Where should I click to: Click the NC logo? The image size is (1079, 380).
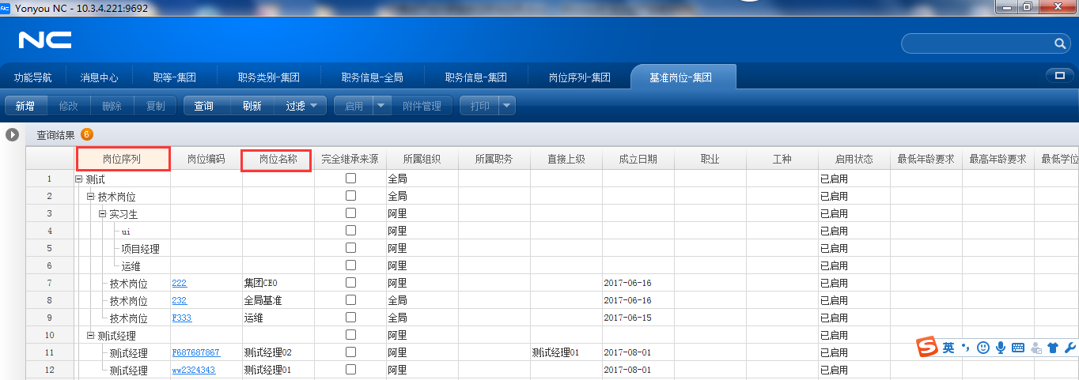point(45,40)
